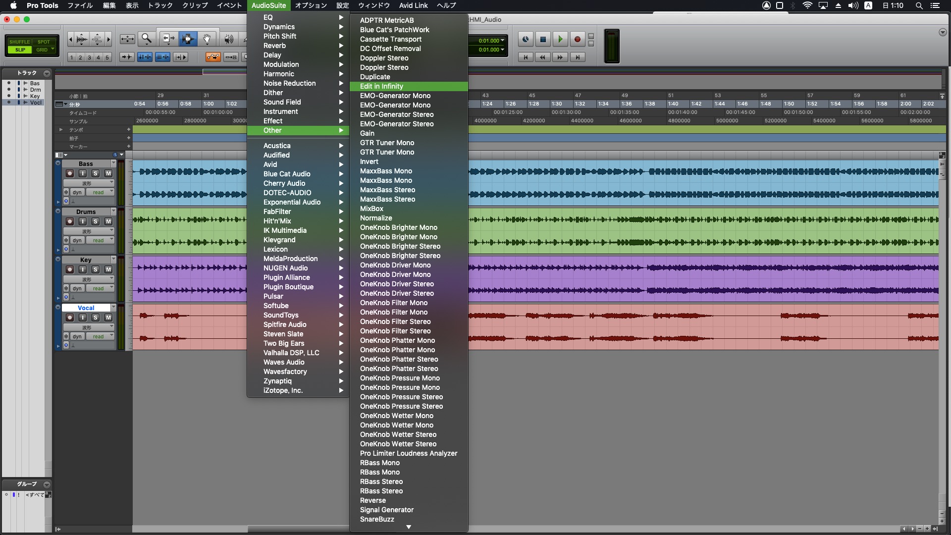Select the Trim tool
The height and width of the screenshot is (535, 951).
click(168, 39)
